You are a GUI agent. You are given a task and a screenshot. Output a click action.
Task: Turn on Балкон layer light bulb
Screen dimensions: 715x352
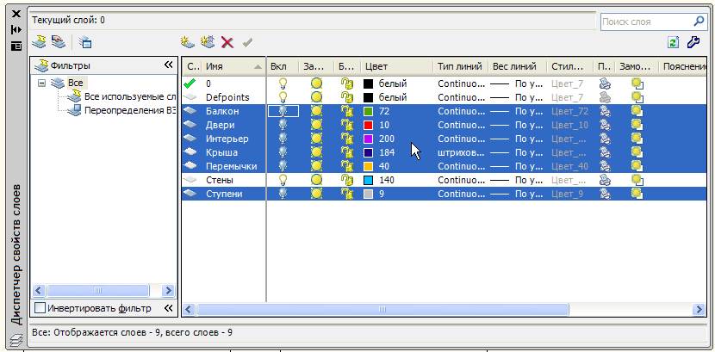point(283,111)
